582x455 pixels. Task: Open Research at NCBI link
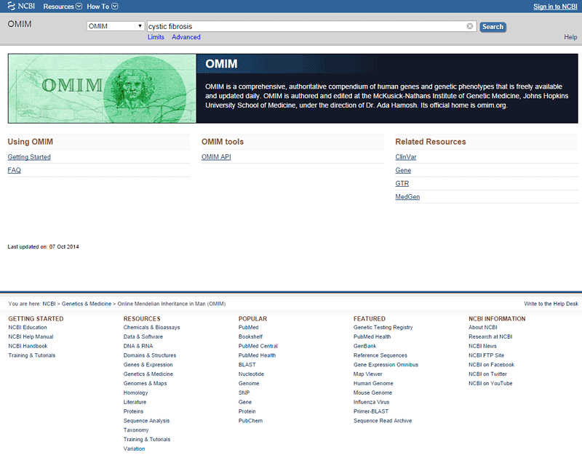click(x=490, y=337)
